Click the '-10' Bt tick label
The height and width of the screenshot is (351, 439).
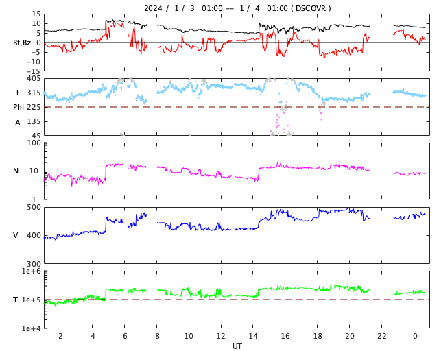(x=34, y=62)
